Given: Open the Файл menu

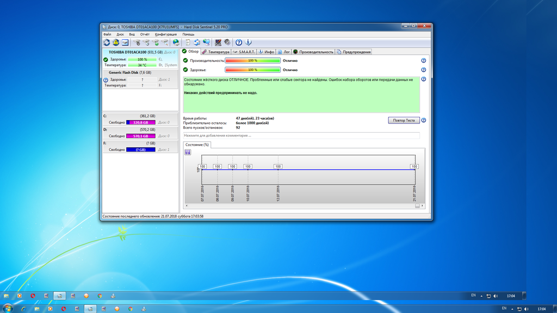Looking at the screenshot, I should coord(107,34).
